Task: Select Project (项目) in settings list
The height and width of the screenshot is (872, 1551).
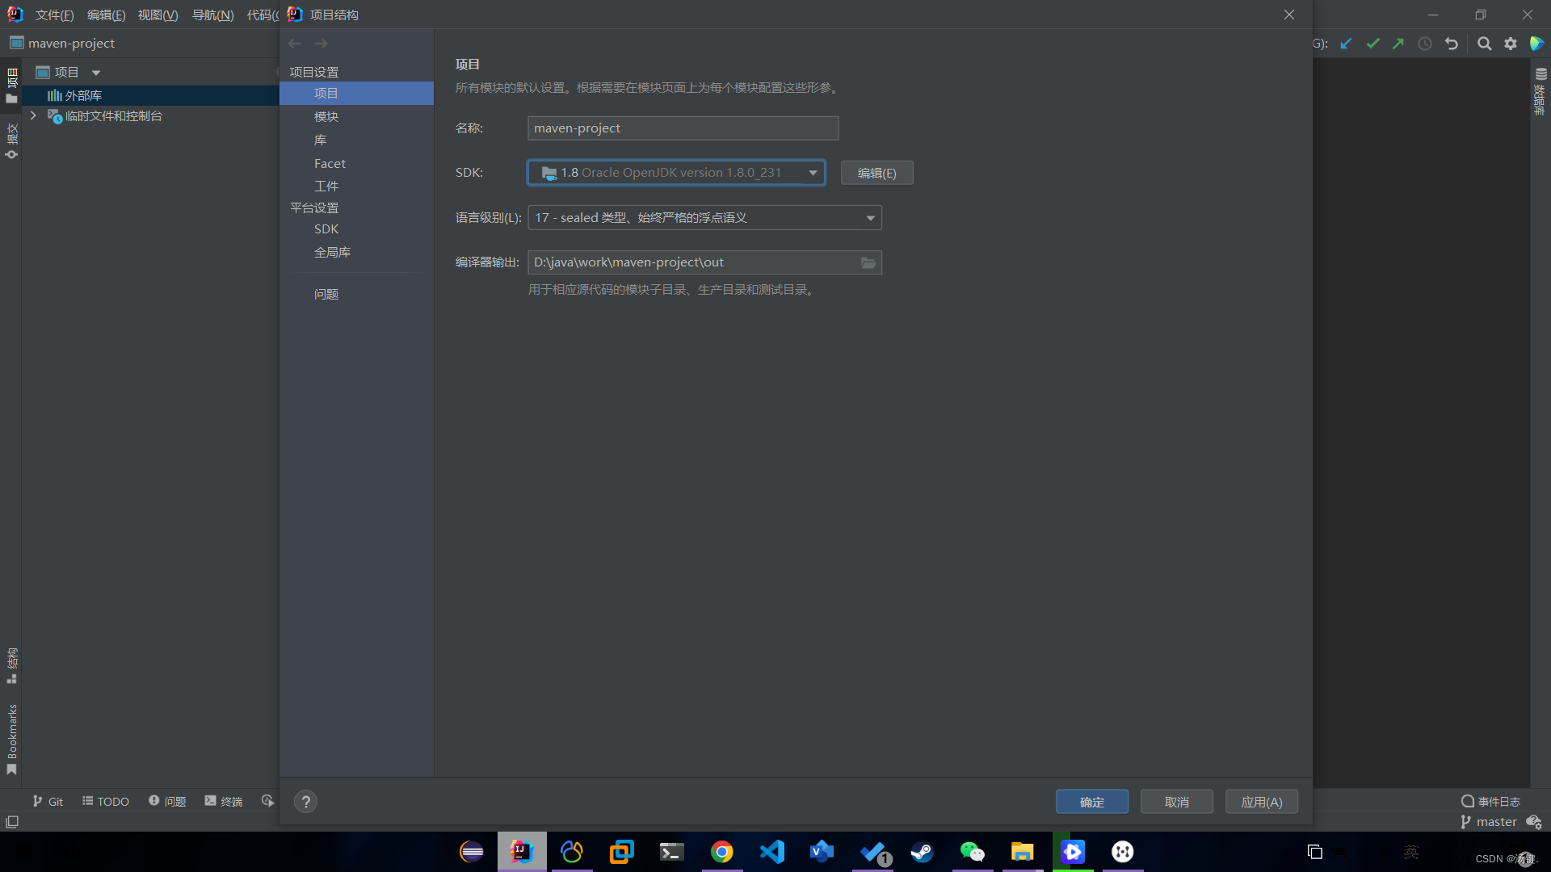Action: pos(356,94)
